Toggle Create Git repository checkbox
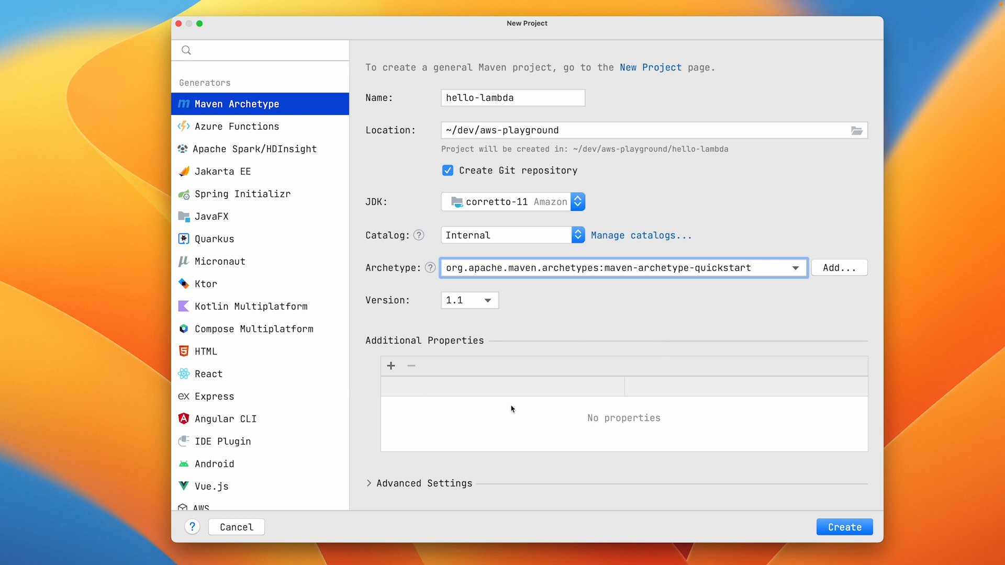Image resolution: width=1005 pixels, height=565 pixels. [x=448, y=171]
